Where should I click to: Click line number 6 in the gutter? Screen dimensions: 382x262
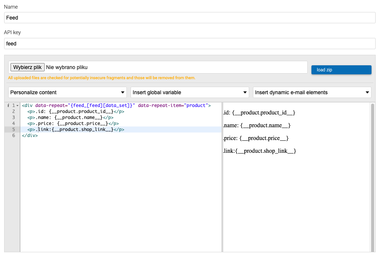14,136
